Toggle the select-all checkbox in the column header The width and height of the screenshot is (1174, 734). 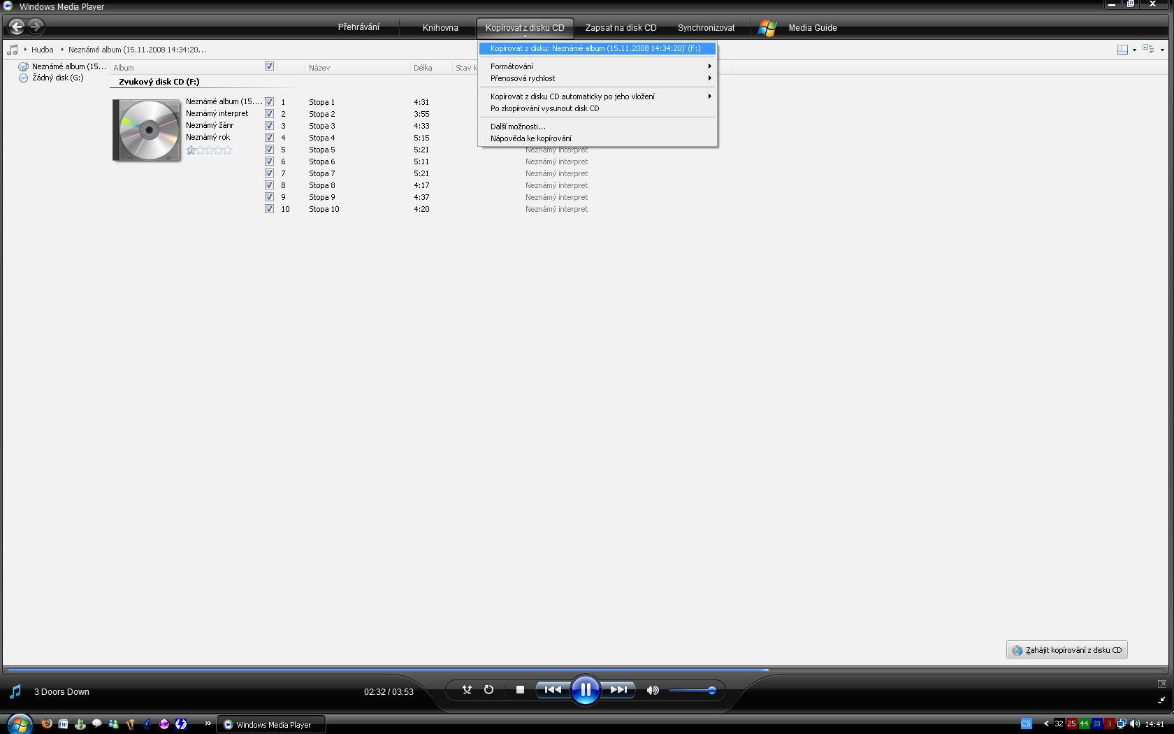[x=269, y=66]
